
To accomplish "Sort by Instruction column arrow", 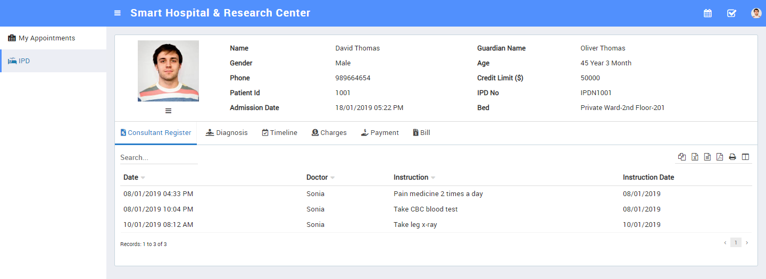I will click(433, 178).
